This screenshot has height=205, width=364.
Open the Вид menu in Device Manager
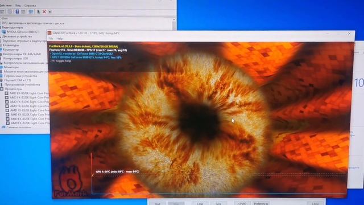18,5
